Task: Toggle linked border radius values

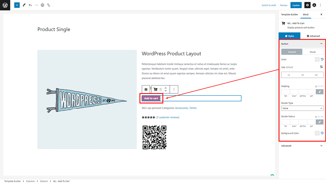Action: click(319, 122)
